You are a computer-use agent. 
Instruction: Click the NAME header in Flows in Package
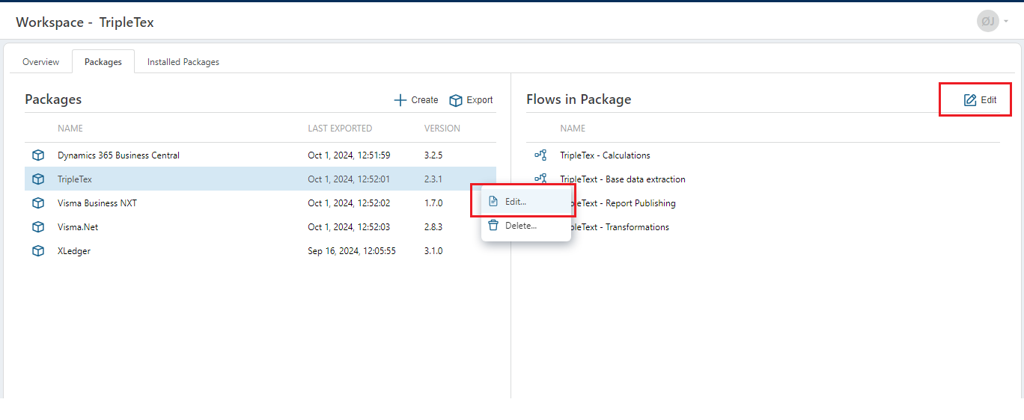click(573, 129)
